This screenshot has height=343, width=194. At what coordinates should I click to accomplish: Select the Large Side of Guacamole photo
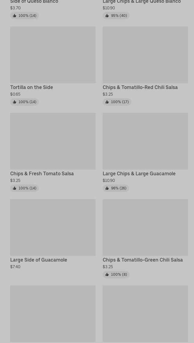53,227
